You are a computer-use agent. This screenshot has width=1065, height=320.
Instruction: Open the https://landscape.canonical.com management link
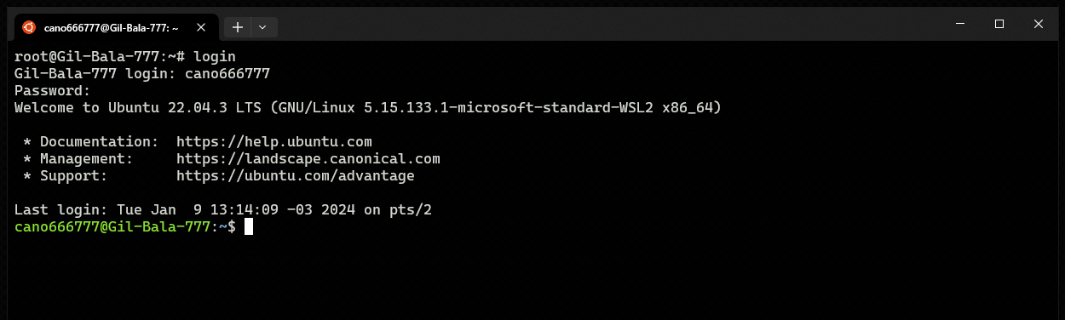click(308, 158)
